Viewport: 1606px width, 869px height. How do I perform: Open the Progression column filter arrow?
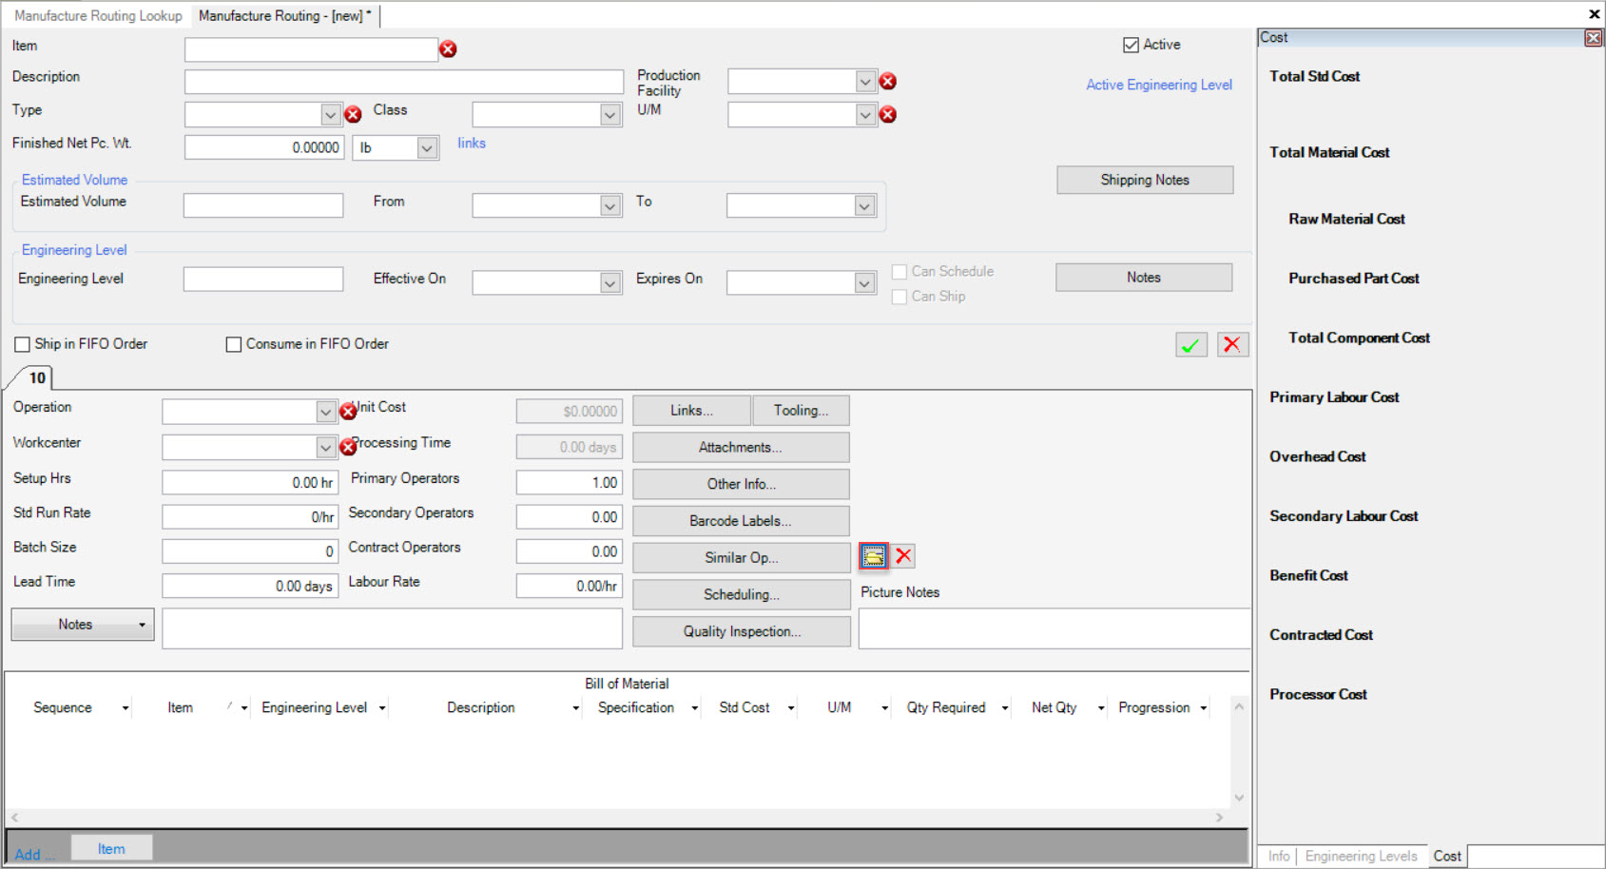[x=1203, y=708]
